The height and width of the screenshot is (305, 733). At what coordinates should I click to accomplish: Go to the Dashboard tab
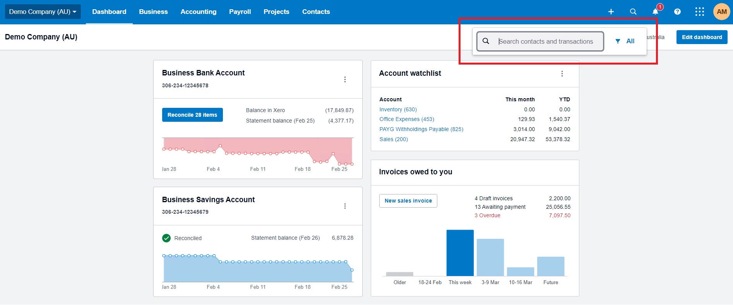point(109,12)
